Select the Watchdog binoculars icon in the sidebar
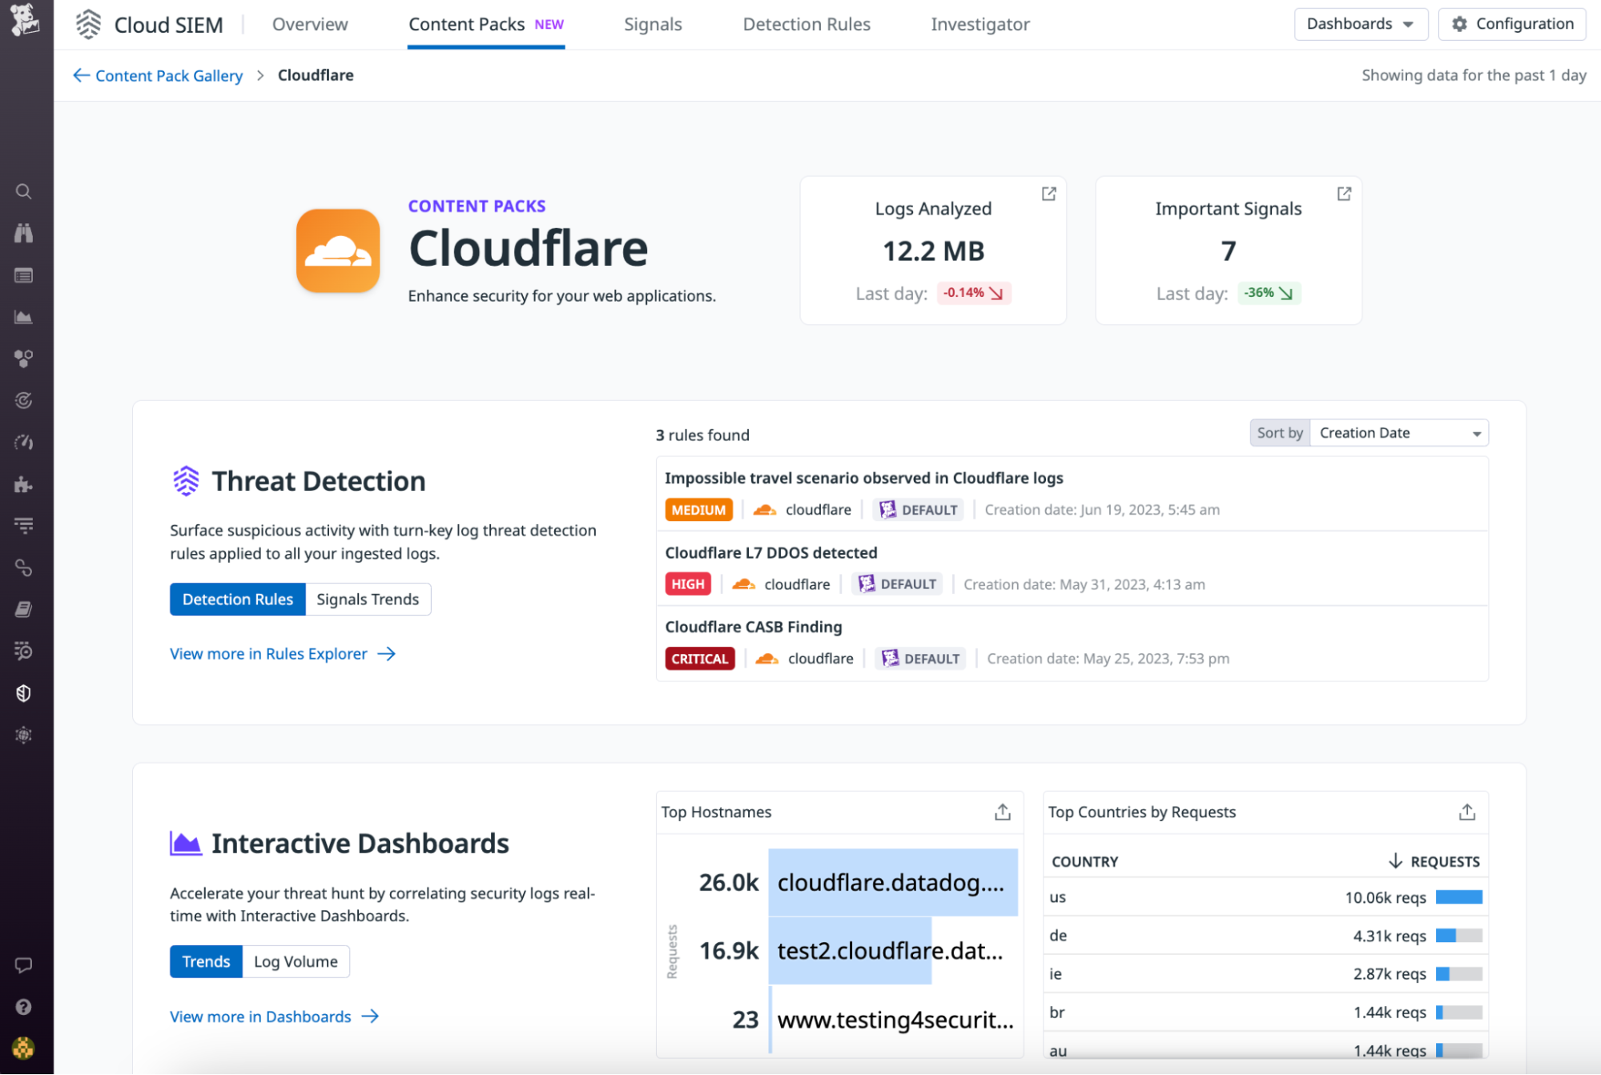 click(x=24, y=233)
